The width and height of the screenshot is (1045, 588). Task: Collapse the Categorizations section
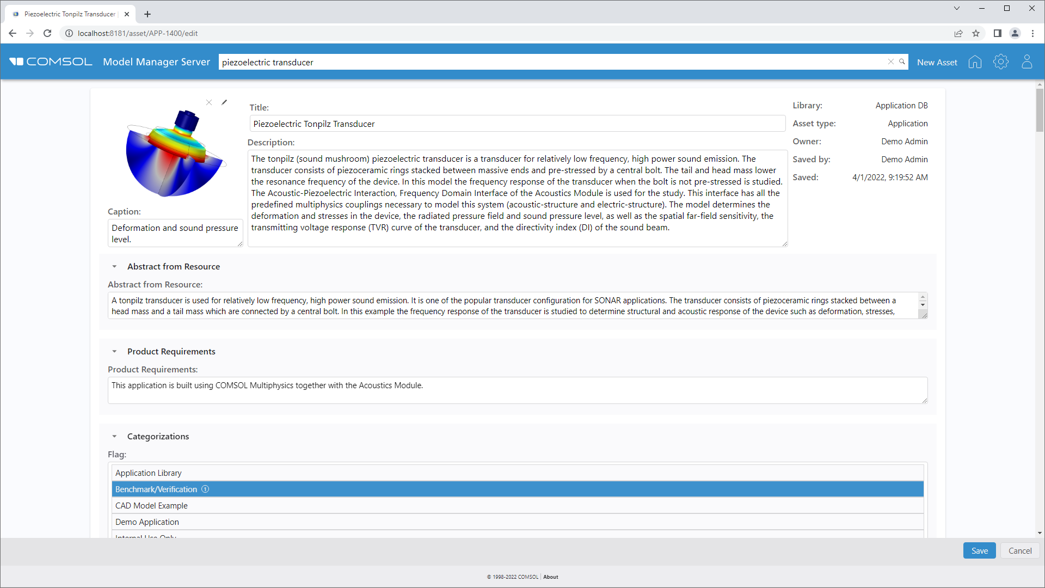114,437
